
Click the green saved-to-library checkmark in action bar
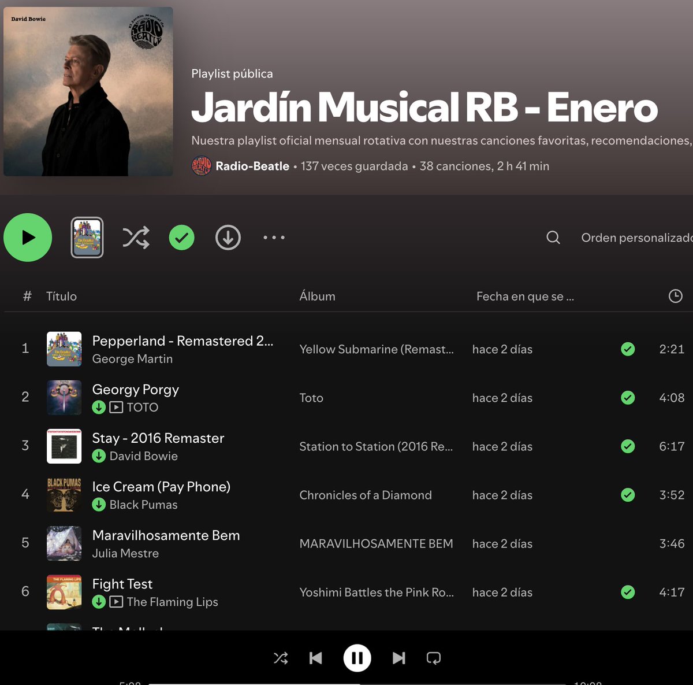click(x=181, y=238)
